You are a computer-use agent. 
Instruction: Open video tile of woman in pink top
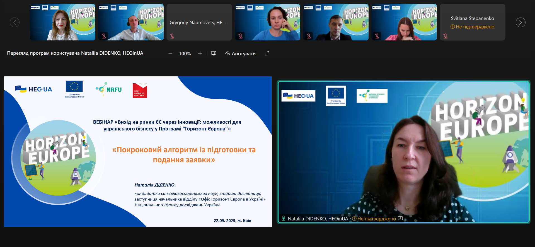click(404, 22)
